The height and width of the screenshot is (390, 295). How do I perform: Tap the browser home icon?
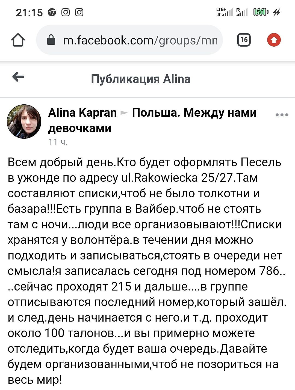click(18, 40)
